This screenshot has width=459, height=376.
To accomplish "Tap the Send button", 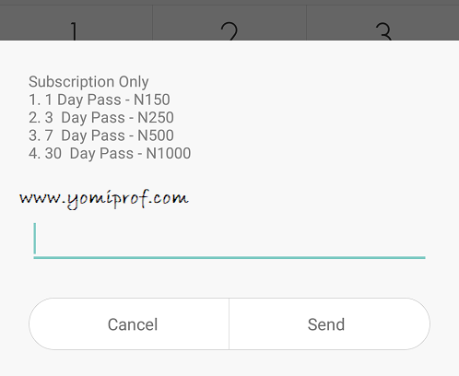I will tap(329, 323).
